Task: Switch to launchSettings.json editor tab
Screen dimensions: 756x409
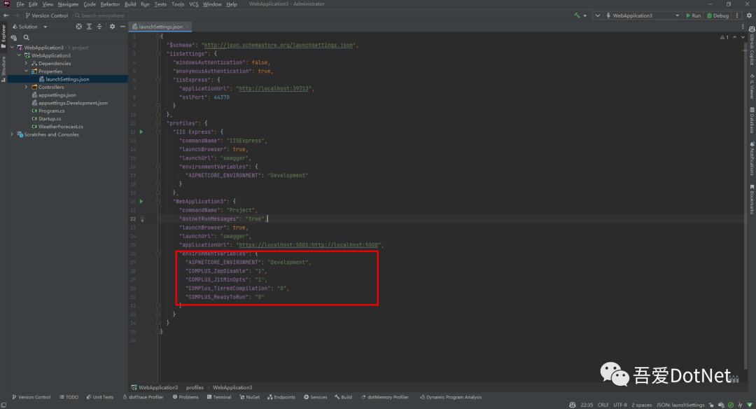Action: click(160, 27)
